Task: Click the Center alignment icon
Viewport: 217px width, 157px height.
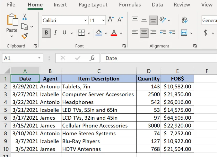Action: tap(144, 33)
